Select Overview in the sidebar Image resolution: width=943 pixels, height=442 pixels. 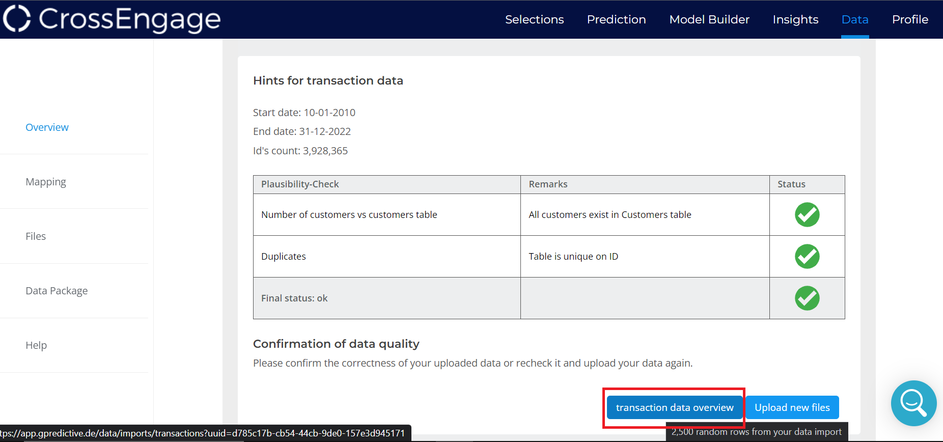[47, 127]
